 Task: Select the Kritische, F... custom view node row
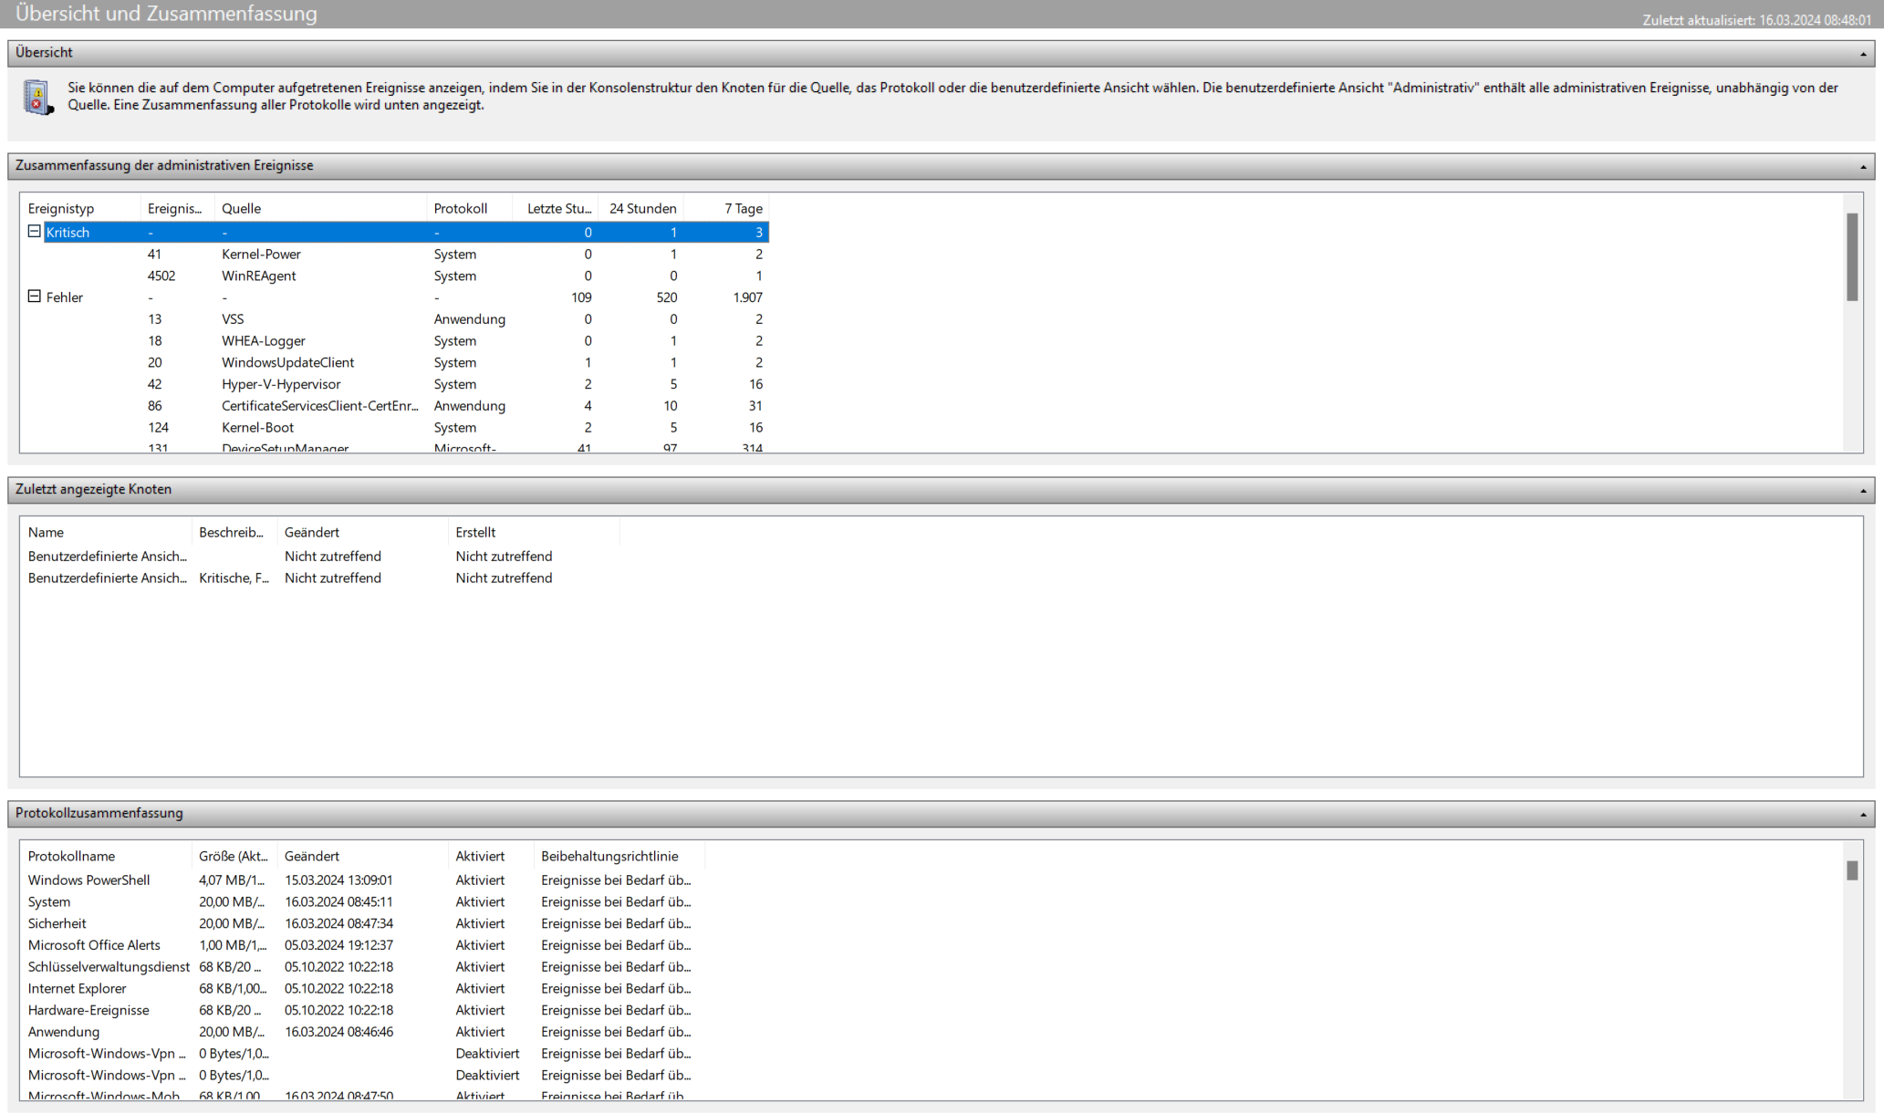coord(234,578)
